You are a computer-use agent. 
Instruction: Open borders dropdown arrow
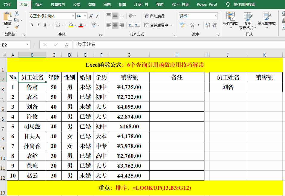[63, 25]
